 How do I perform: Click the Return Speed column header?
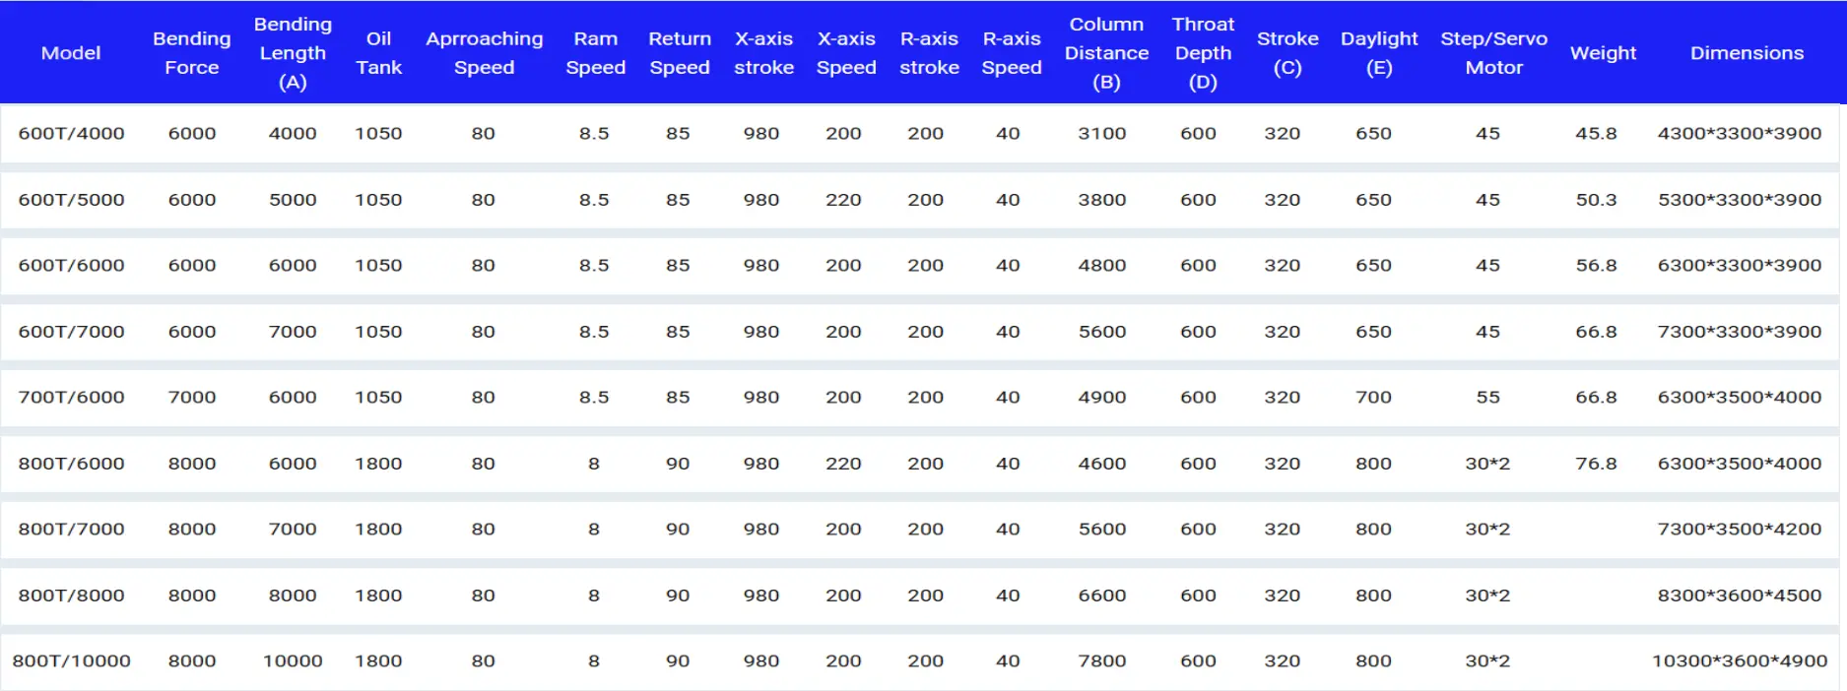click(680, 53)
